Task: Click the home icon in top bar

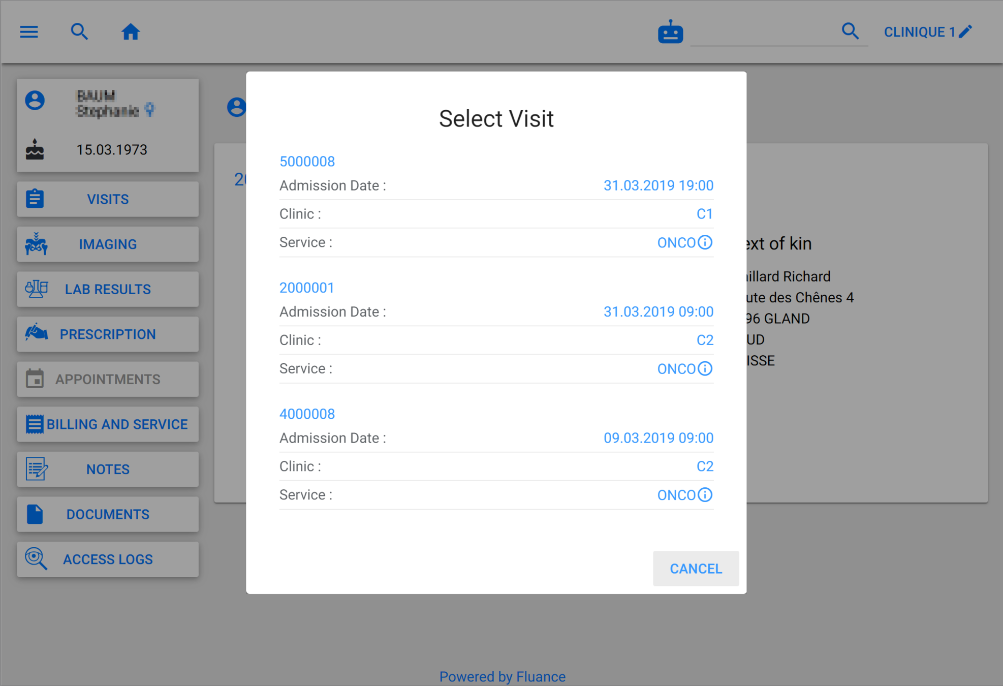Action: [x=130, y=32]
